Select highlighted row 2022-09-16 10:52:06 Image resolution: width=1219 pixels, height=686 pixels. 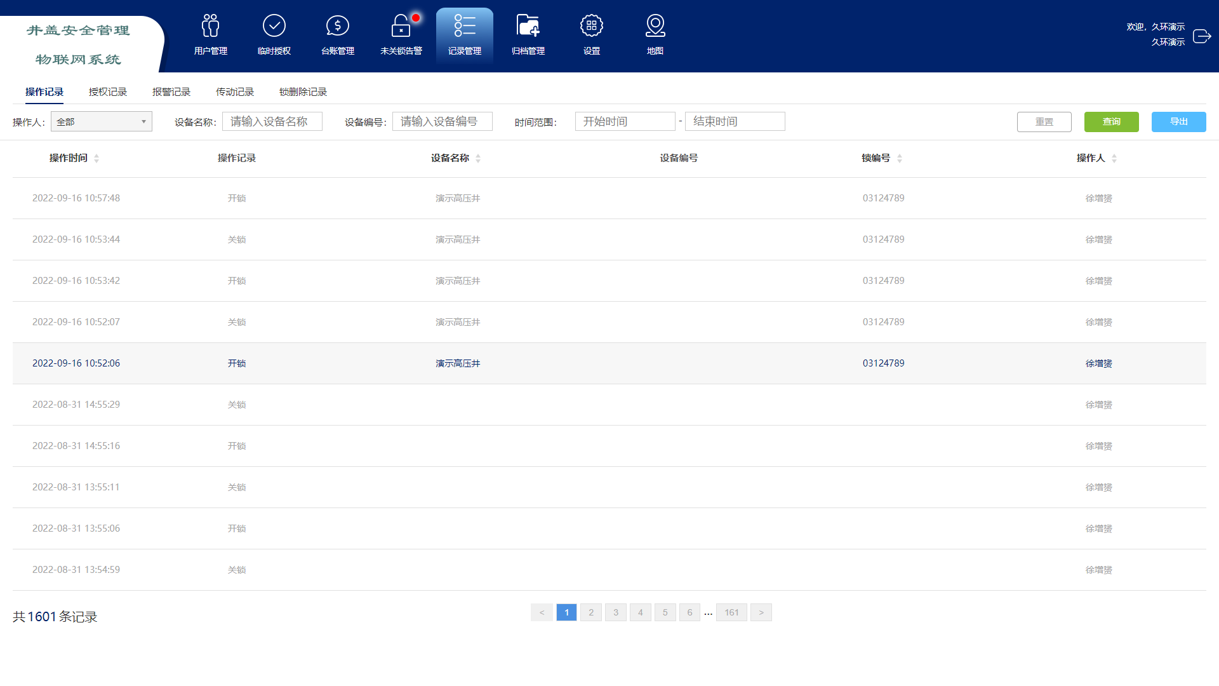click(609, 363)
